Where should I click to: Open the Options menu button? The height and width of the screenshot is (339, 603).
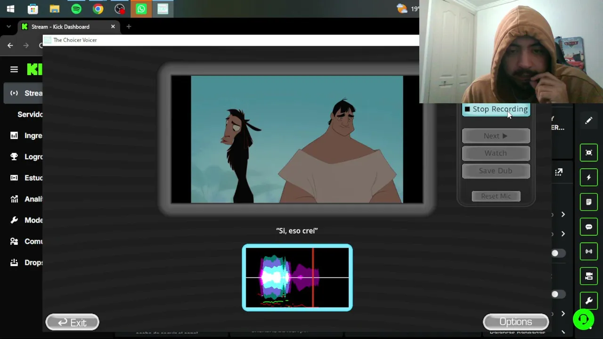point(516,322)
